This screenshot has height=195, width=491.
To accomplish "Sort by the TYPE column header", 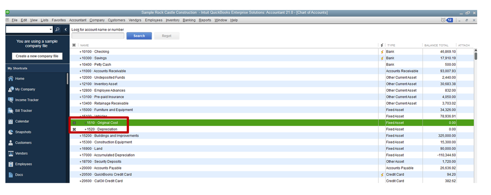I will (391, 45).
